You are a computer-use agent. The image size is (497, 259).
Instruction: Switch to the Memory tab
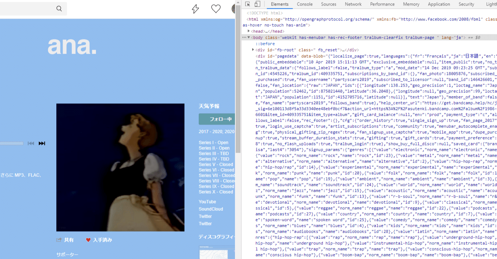(411, 4)
